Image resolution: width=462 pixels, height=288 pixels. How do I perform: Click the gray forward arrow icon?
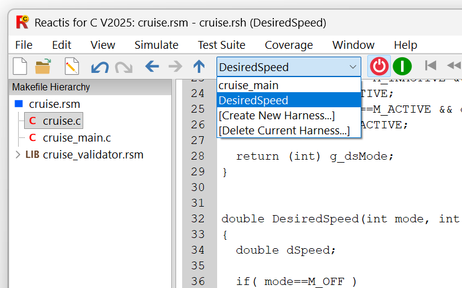(176, 66)
